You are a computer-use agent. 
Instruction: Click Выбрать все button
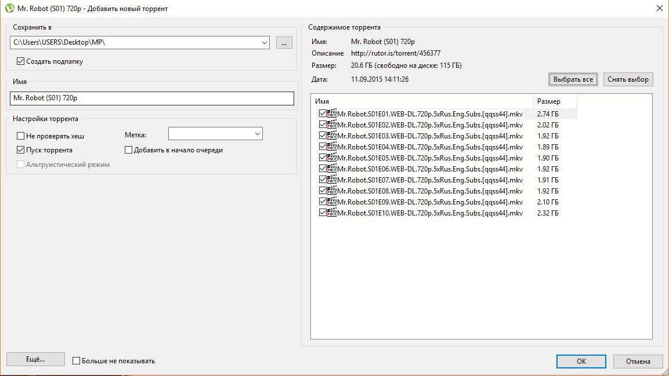573,79
